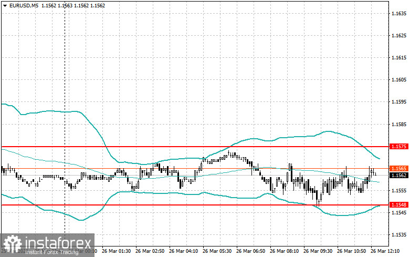Click the 1.1555 price scale value
The image size is (410, 257).
[x=399, y=191]
